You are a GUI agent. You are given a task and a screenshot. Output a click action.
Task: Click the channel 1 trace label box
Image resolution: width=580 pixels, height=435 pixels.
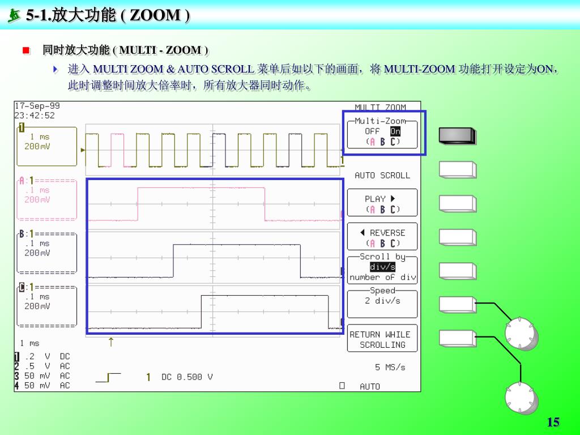click(x=46, y=146)
